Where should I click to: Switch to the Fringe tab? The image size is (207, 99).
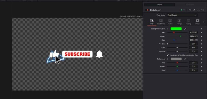click(179, 22)
